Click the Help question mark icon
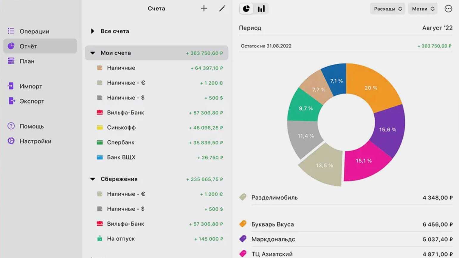This screenshot has height=258, width=459. [11, 126]
